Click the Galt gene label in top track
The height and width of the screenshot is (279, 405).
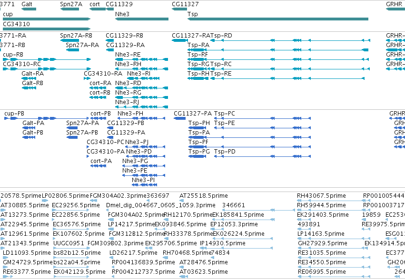point(27,4)
